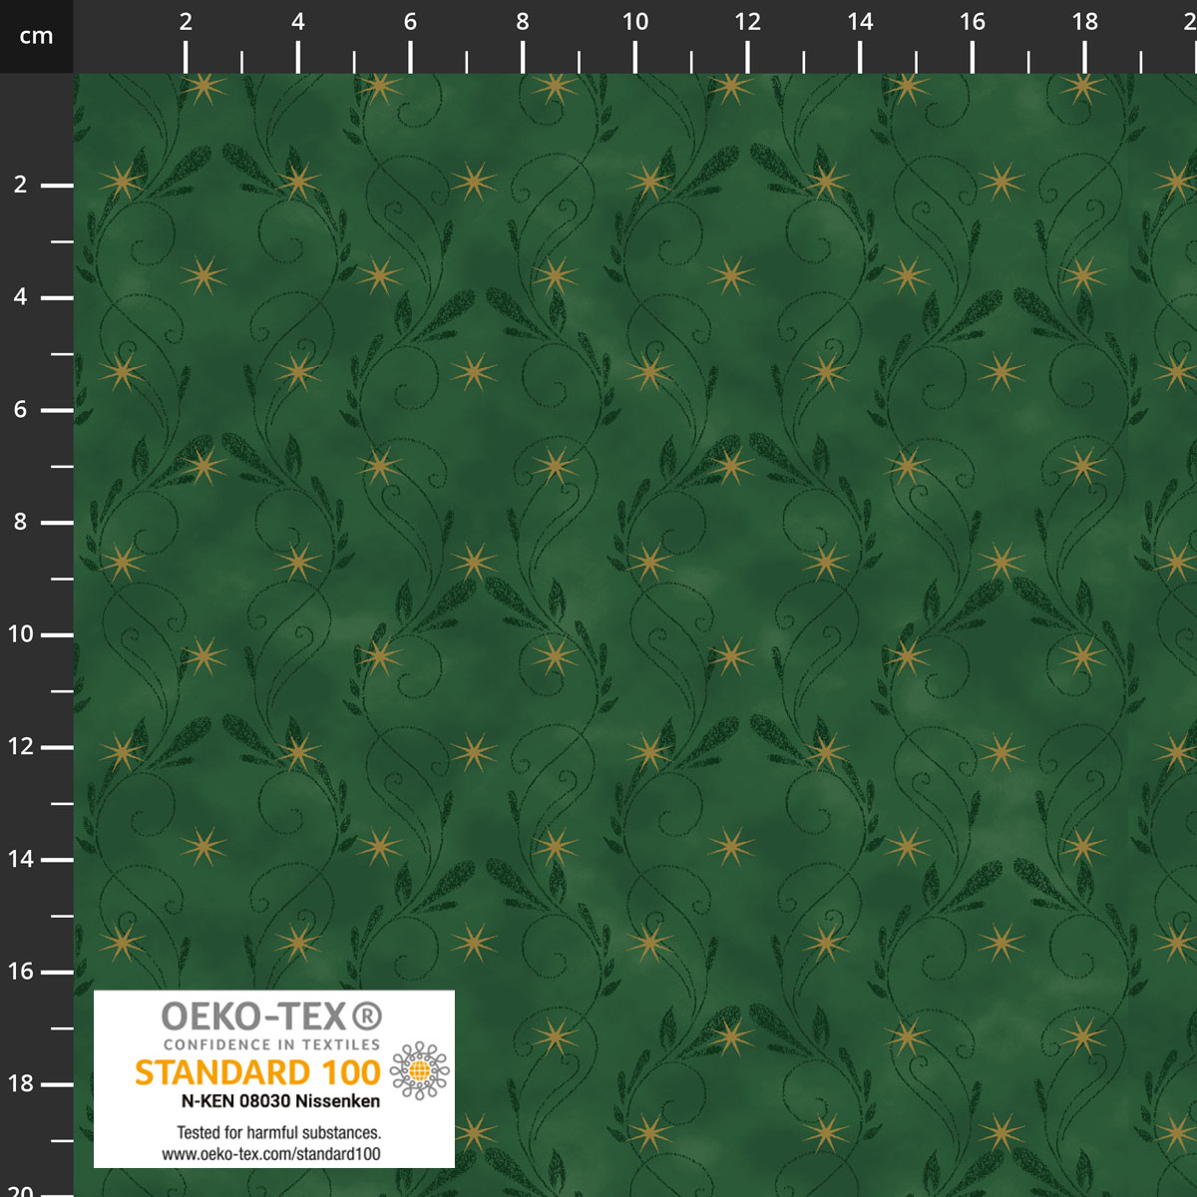Click the "N-KEN 08030 Nissenken" certificate number

[x=280, y=1101]
